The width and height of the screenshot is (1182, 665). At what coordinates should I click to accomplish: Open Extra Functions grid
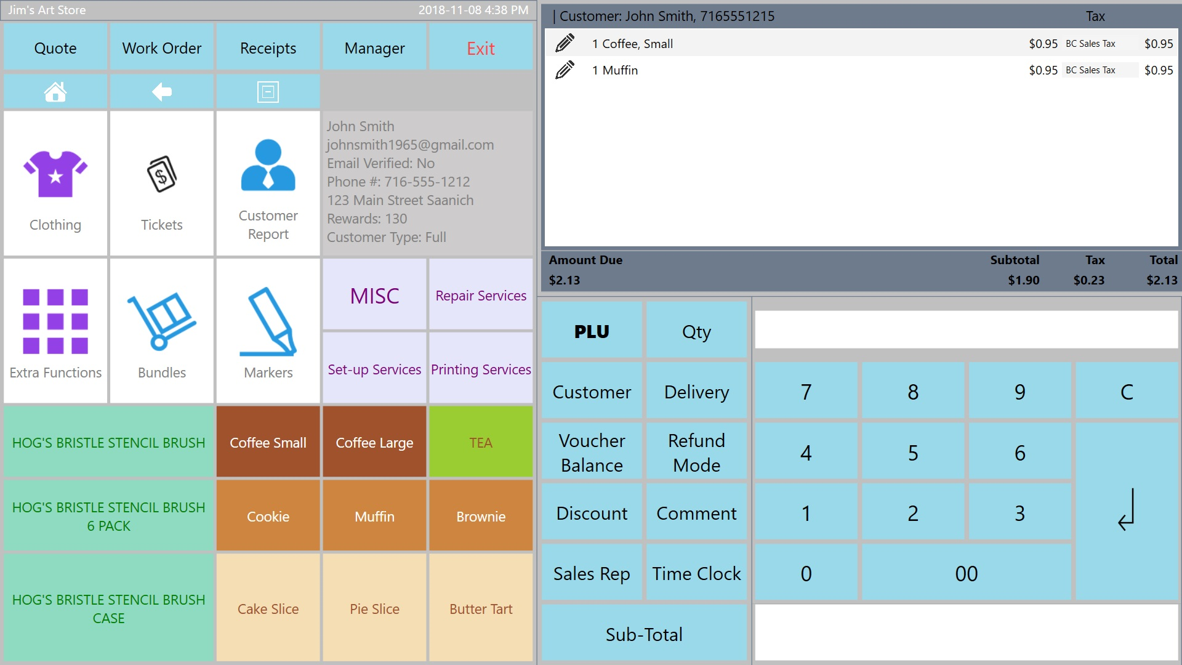point(55,331)
